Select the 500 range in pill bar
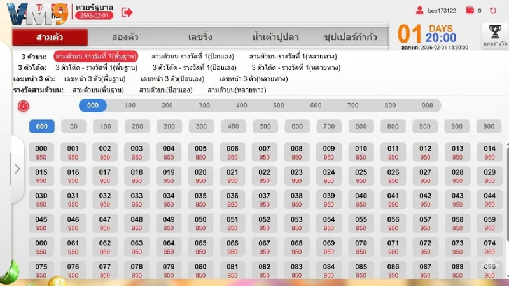 point(278,106)
